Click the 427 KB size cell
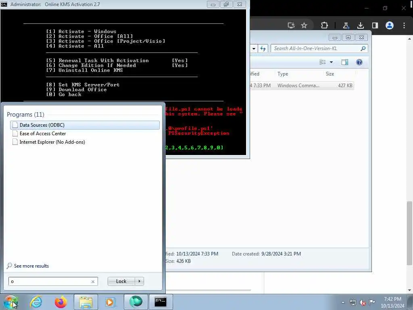 pyautogui.click(x=345, y=86)
